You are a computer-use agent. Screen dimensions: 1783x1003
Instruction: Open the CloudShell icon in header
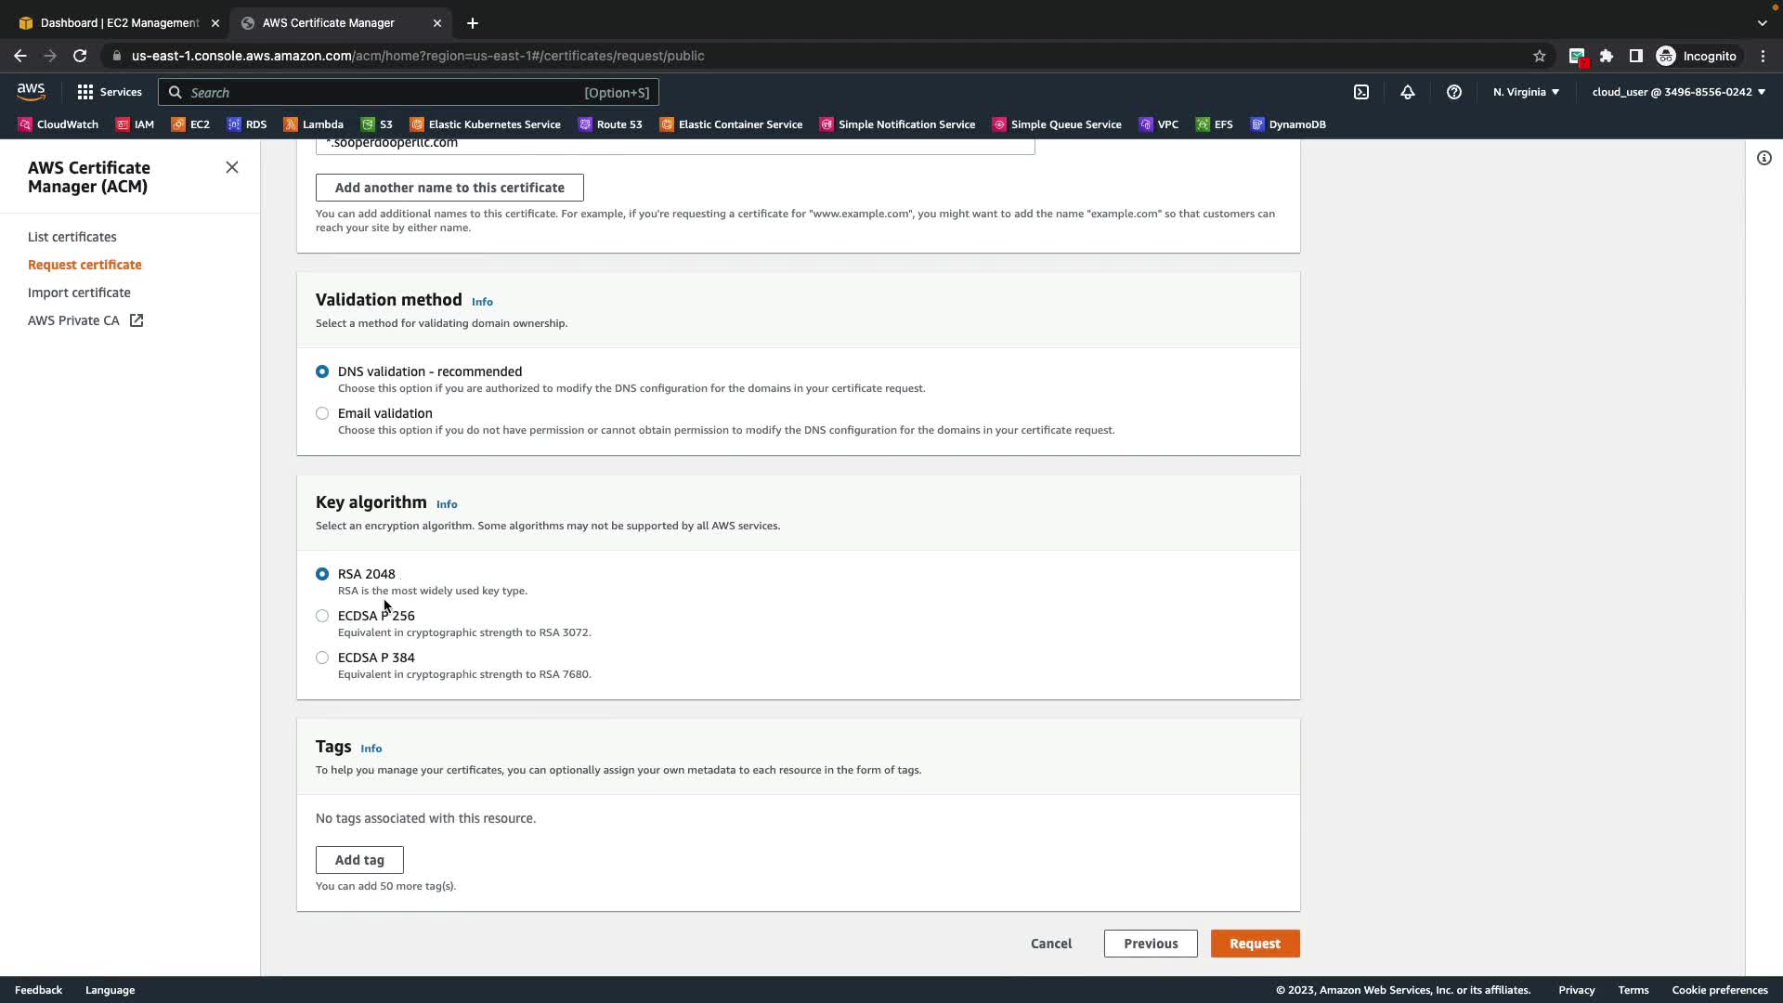(1360, 92)
